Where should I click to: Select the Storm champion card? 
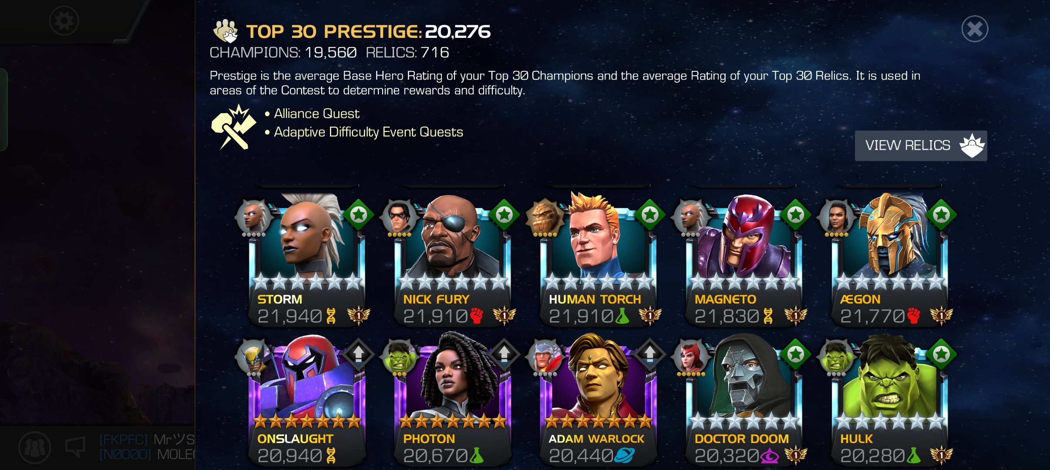(x=307, y=261)
